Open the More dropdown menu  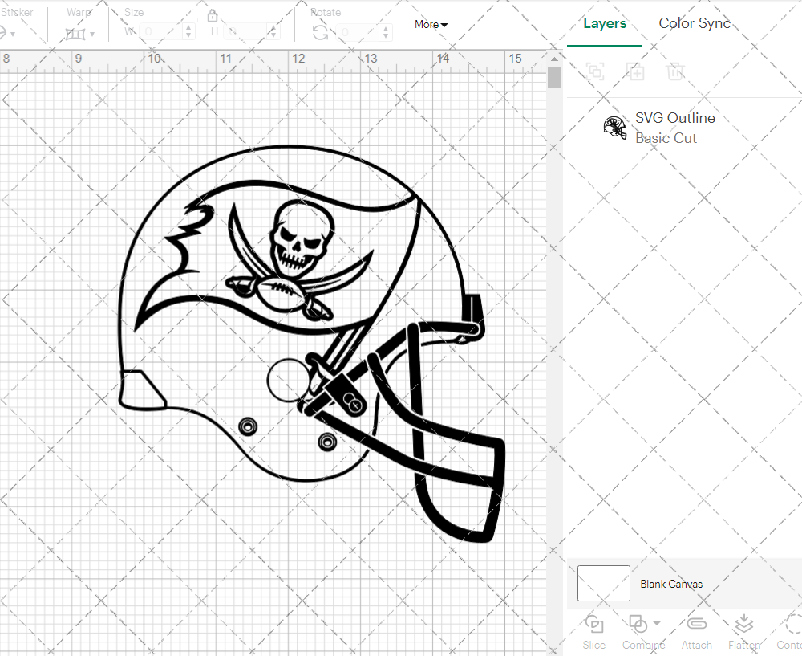431,25
